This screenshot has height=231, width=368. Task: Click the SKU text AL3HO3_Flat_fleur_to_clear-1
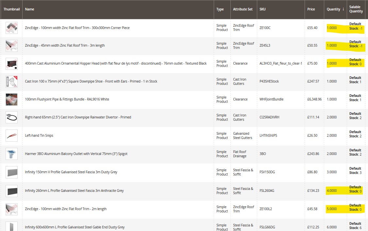pos(280,63)
